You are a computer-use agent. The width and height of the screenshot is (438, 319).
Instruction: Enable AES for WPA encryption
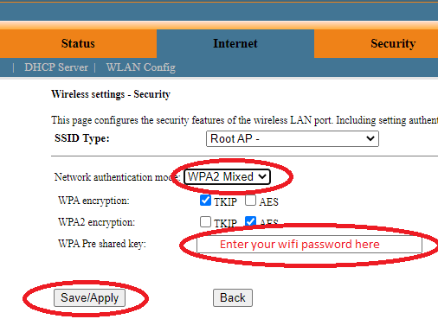click(250, 200)
